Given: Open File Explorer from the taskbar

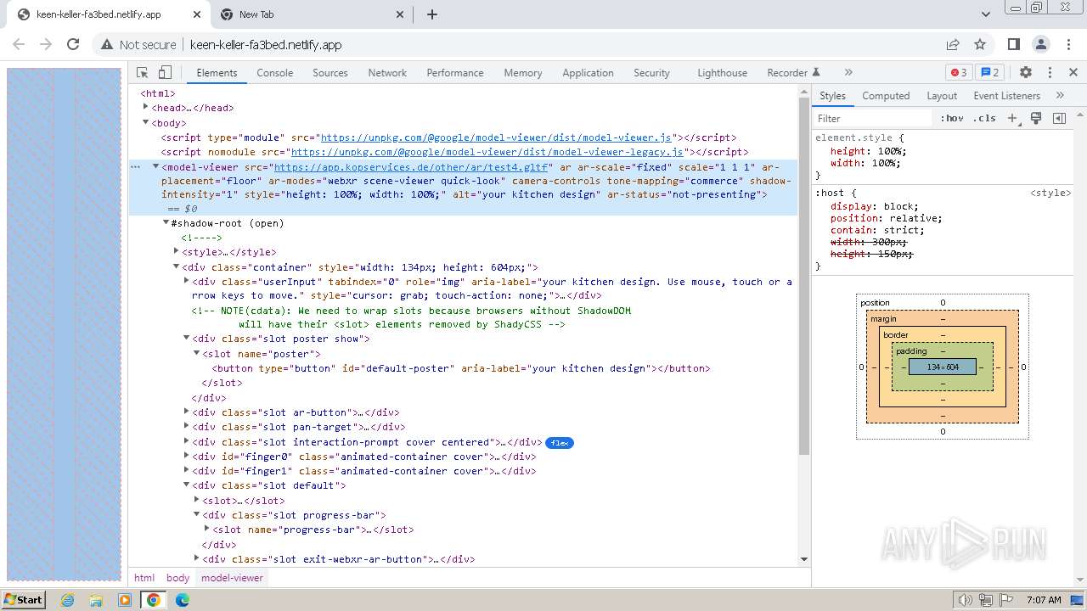Looking at the screenshot, I should pos(96,600).
